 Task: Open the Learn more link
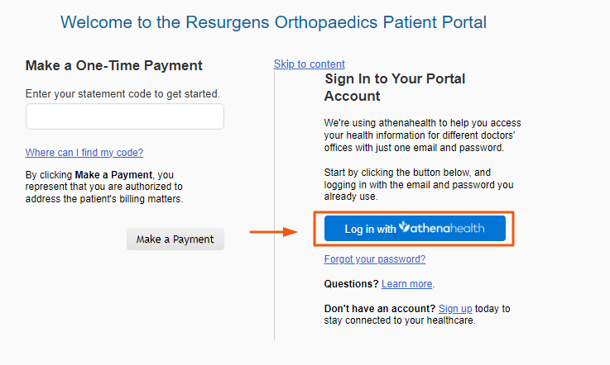[x=407, y=284]
